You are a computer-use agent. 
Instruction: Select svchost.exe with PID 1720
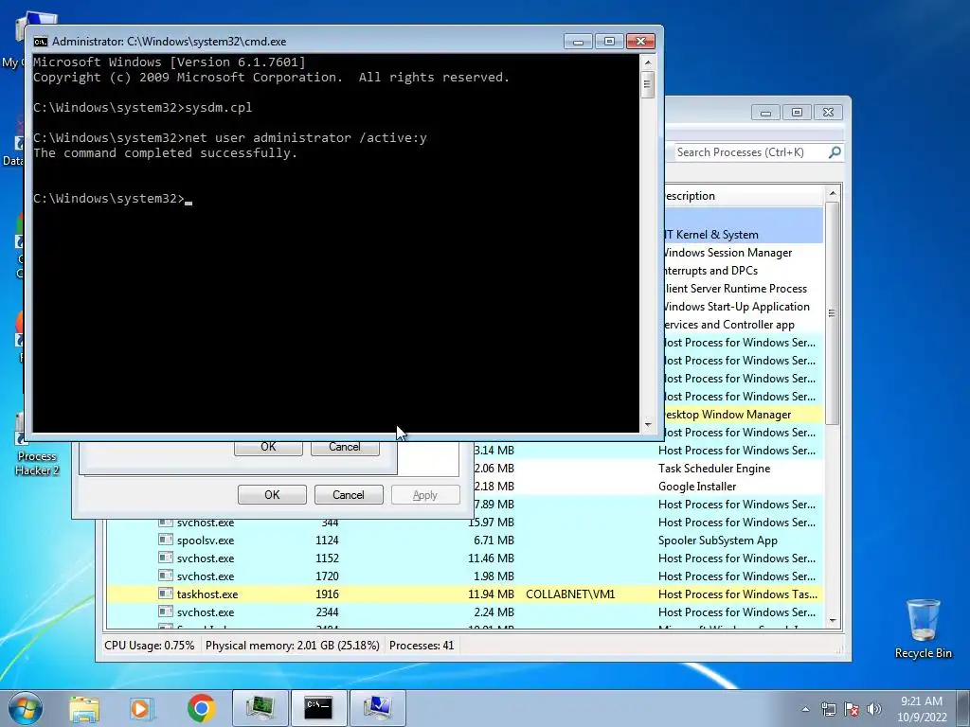point(464,576)
